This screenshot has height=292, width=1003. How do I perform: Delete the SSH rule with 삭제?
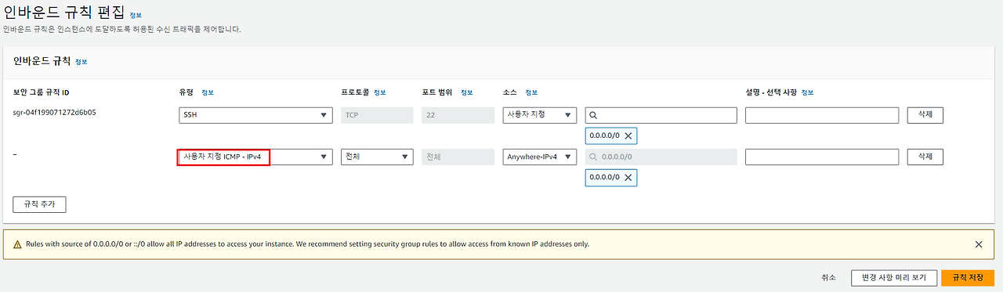(x=925, y=115)
